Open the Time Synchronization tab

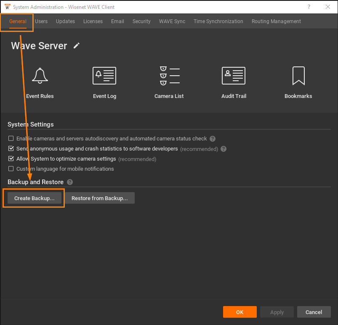coord(218,21)
